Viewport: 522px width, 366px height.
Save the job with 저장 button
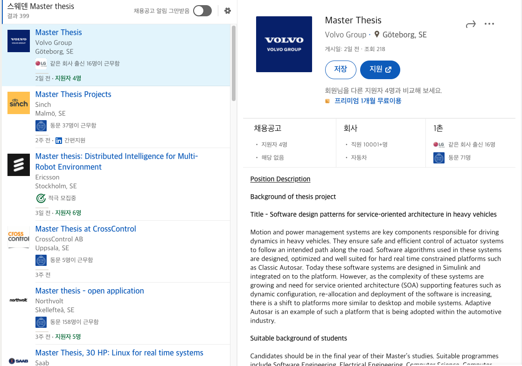pos(341,69)
